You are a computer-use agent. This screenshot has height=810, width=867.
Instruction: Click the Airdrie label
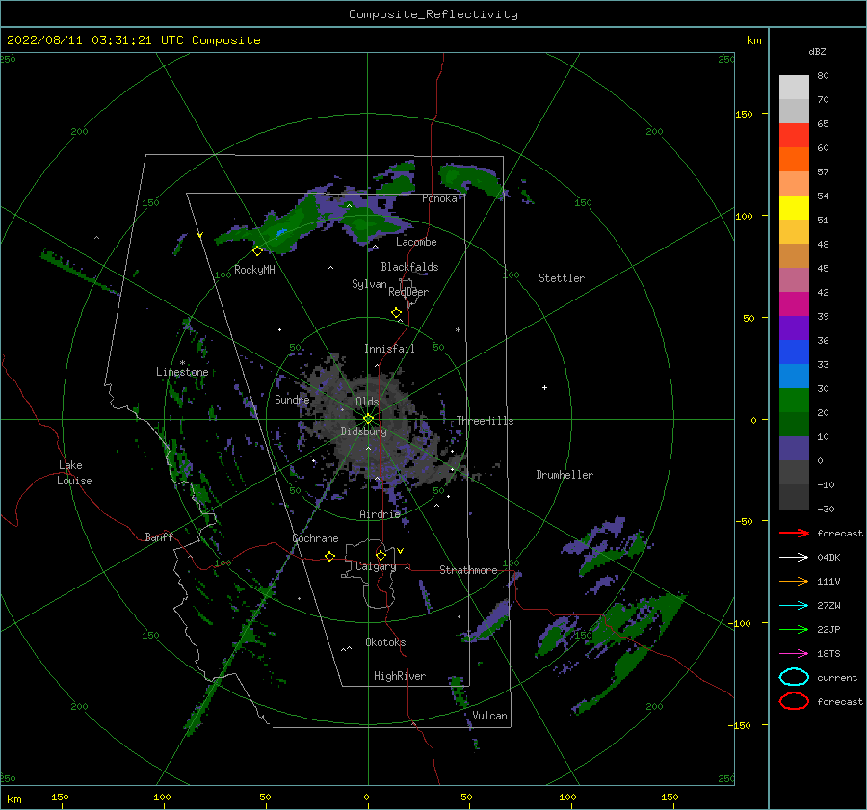[x=380, y=514]
